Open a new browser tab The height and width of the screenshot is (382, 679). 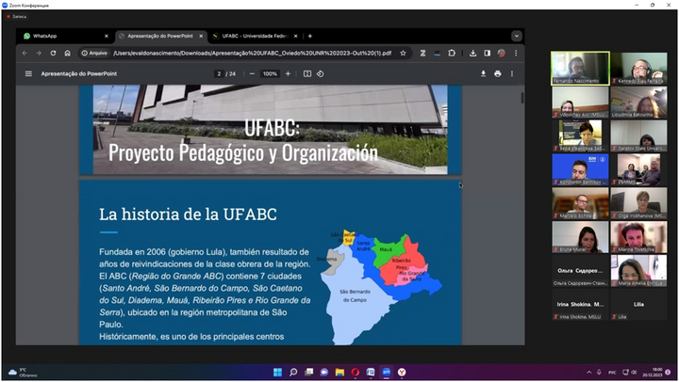(310, 36)
